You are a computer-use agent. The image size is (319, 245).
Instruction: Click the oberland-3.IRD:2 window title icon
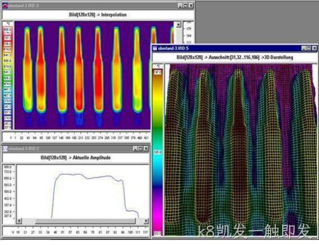(5, 149)
